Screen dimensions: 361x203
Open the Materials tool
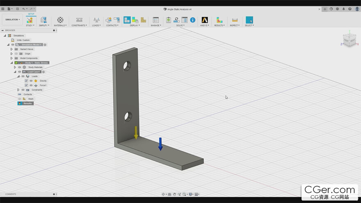(x=60, y=20)
